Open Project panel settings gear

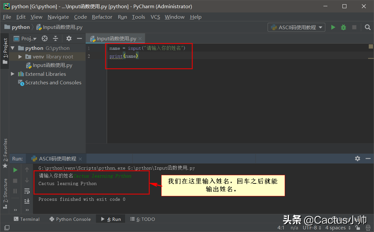pos(69,38)
